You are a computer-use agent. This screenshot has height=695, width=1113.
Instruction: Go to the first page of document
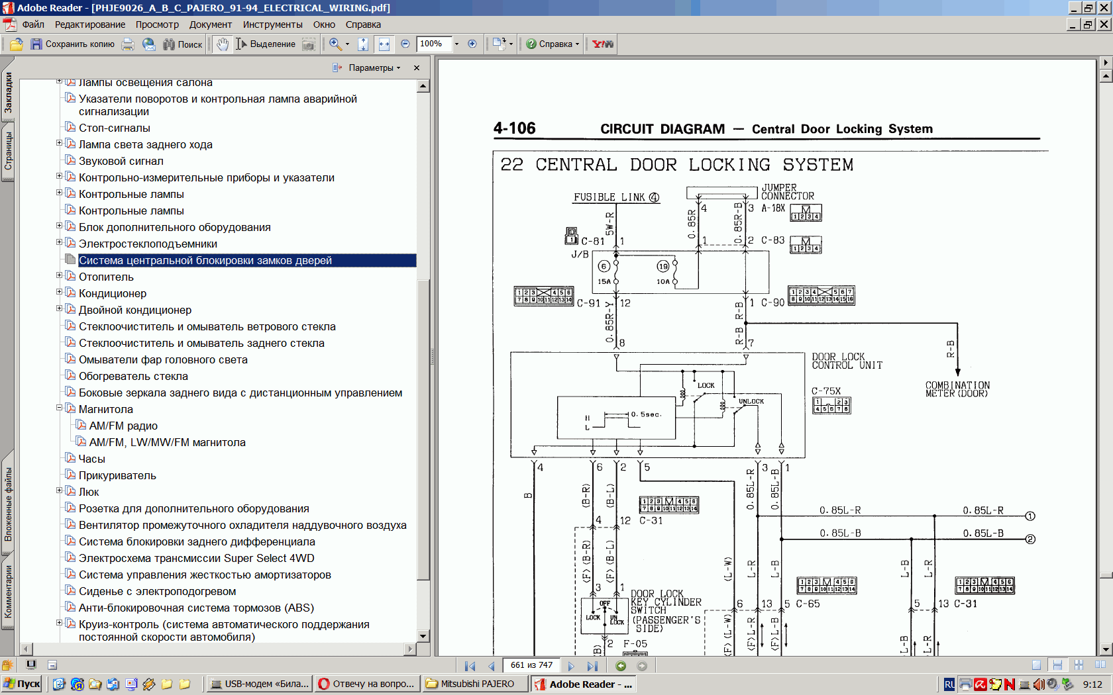click(x=470, y=666)
